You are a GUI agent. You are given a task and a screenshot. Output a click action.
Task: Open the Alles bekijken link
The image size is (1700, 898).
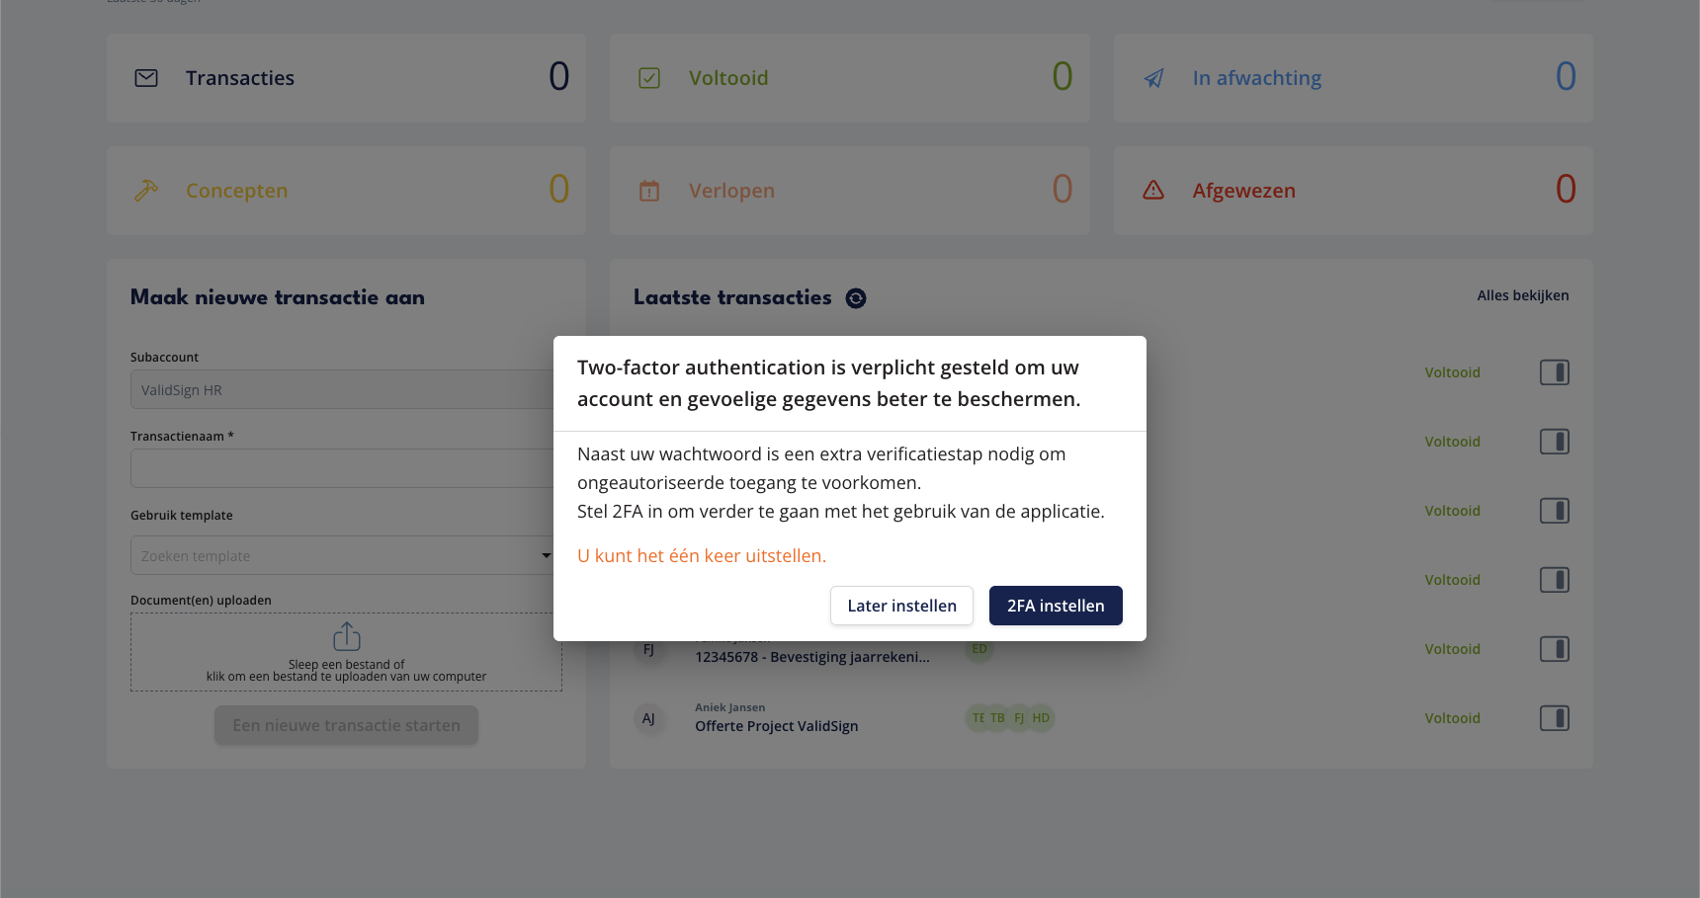click(x=1522, y=295)
